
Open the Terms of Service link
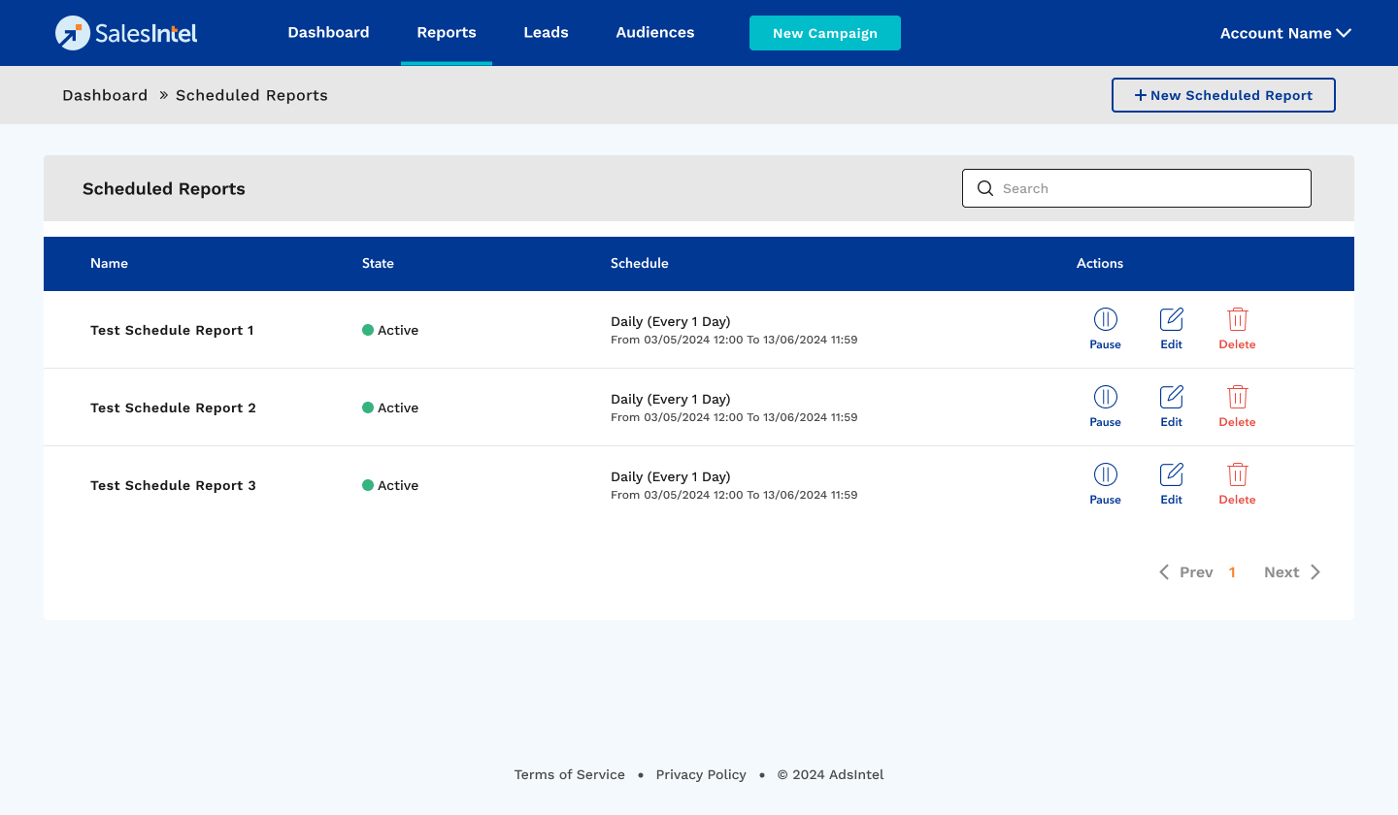point(569,774)
